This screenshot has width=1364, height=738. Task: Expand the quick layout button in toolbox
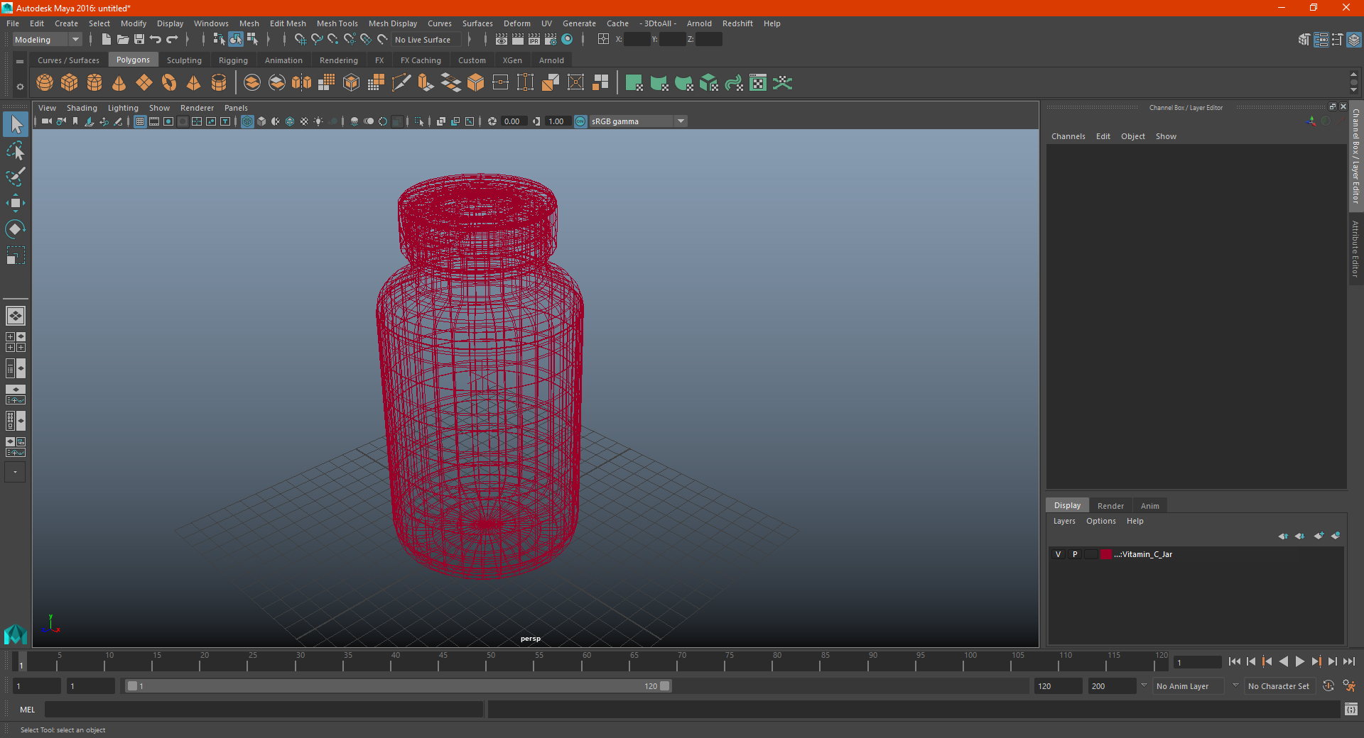point(15,472)
